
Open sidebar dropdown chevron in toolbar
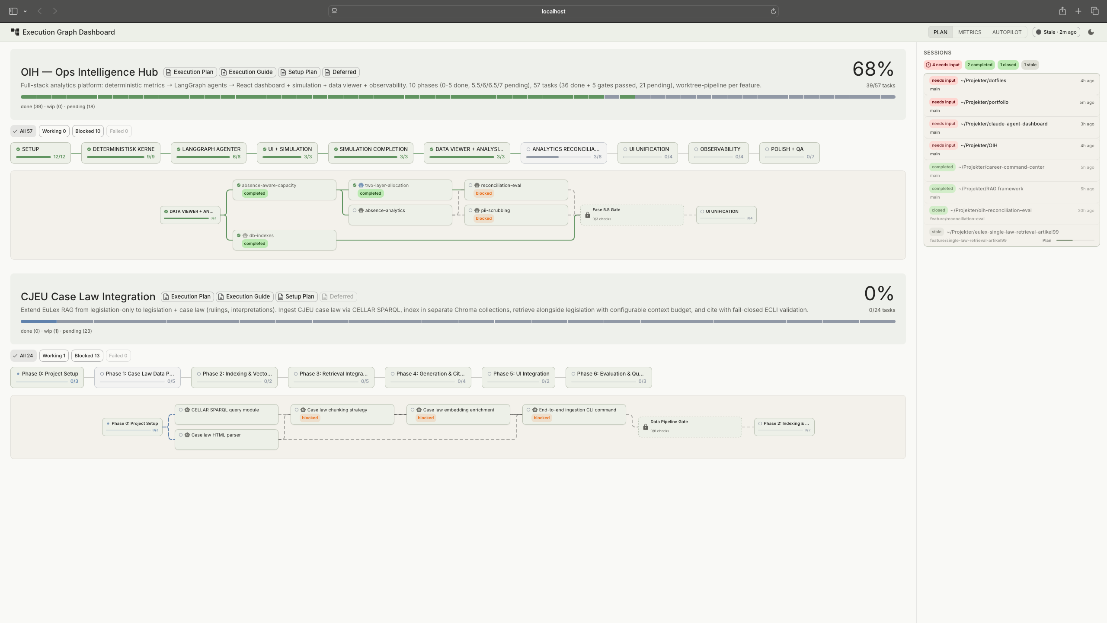click(x=25, y=12)
